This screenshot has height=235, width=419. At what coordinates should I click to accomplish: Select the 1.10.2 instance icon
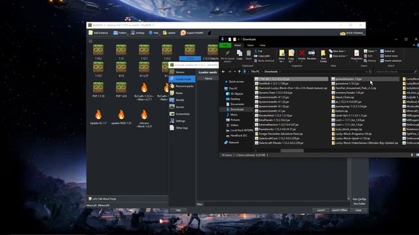98,50
